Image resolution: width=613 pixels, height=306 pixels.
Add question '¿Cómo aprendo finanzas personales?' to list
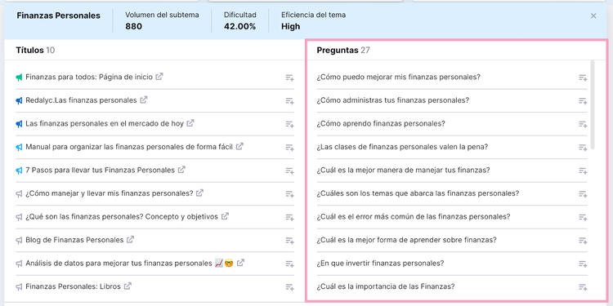click(x=583, y=124)
